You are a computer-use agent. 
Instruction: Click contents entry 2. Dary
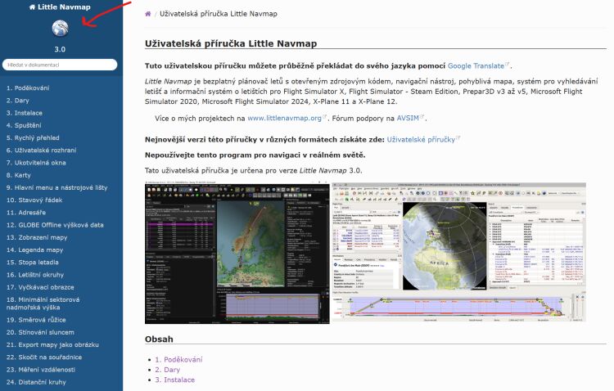[167, 370]
